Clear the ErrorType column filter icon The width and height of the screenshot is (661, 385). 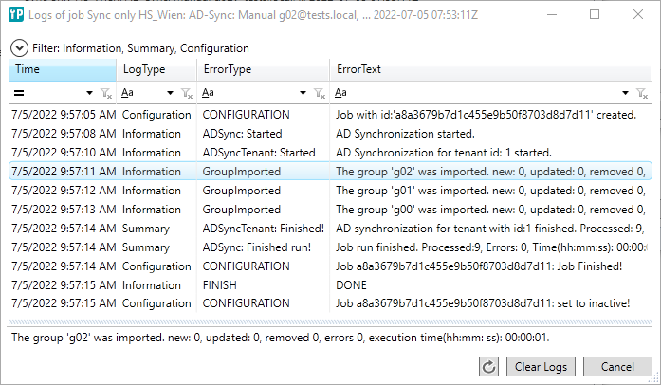tap(320, 93)
